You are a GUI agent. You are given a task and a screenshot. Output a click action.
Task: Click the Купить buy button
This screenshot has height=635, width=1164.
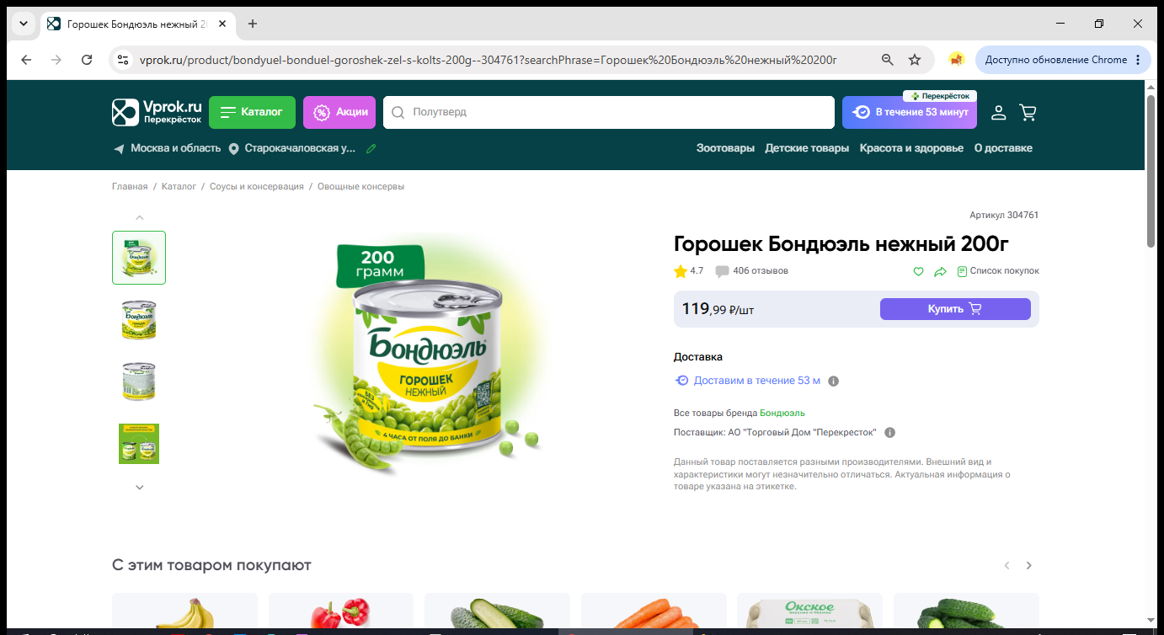(x=955, y=309)
